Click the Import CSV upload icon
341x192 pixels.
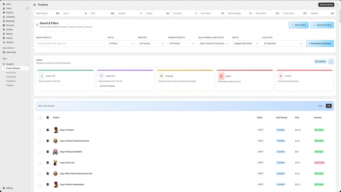(101, 76)
